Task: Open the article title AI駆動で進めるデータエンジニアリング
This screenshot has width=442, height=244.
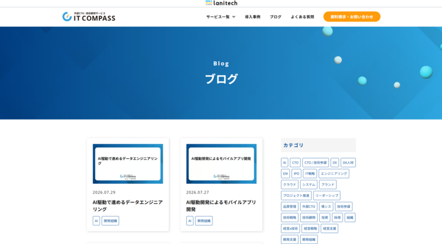Action: (128, 206)
